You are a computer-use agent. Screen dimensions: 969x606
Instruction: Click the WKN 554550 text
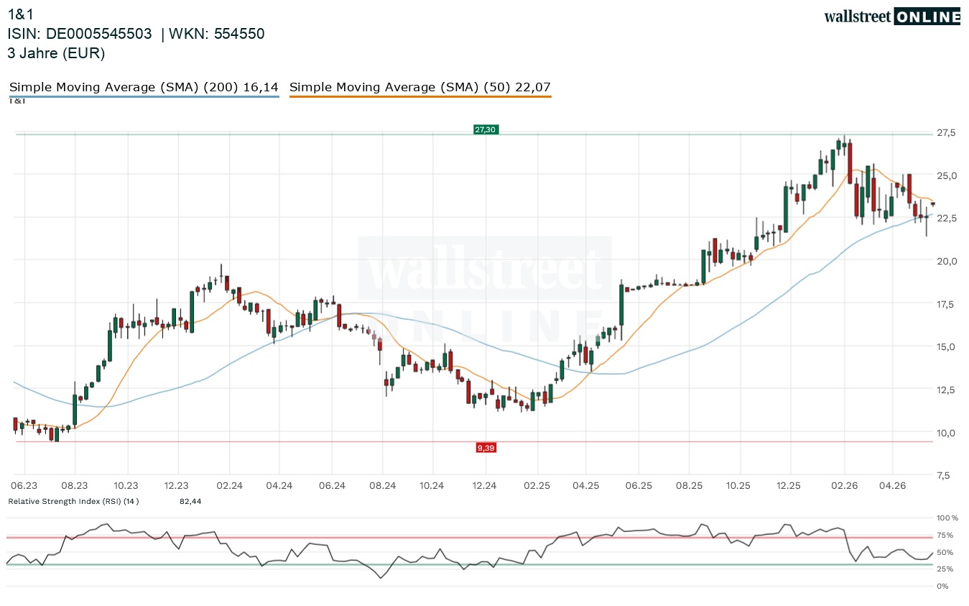coord(217,34)
